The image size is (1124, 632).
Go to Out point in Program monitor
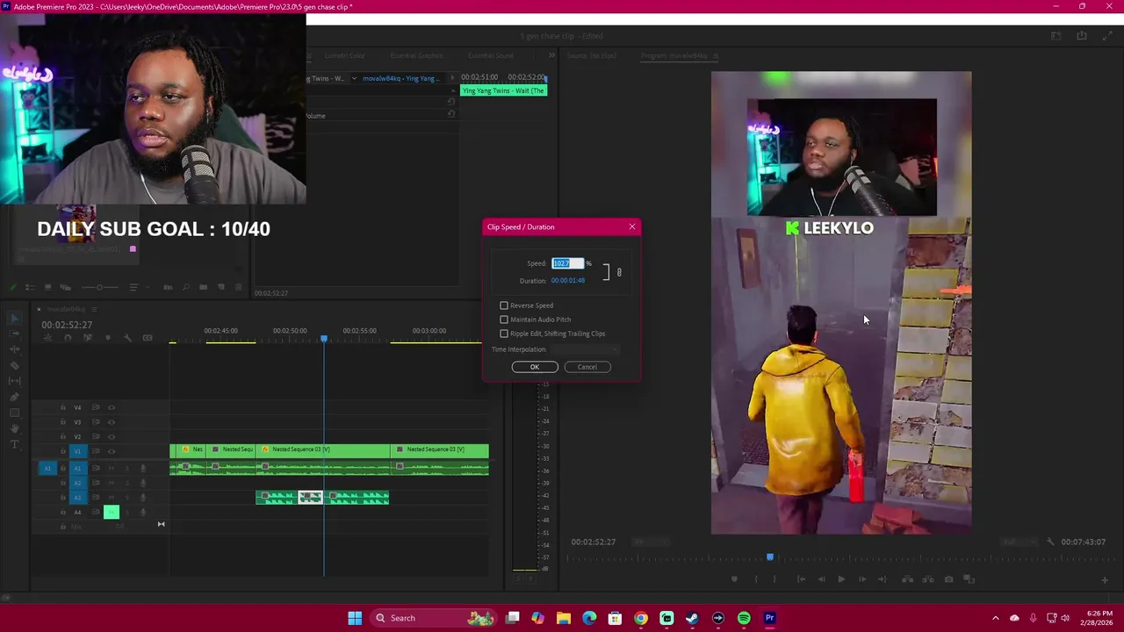[x=883, y=579]
